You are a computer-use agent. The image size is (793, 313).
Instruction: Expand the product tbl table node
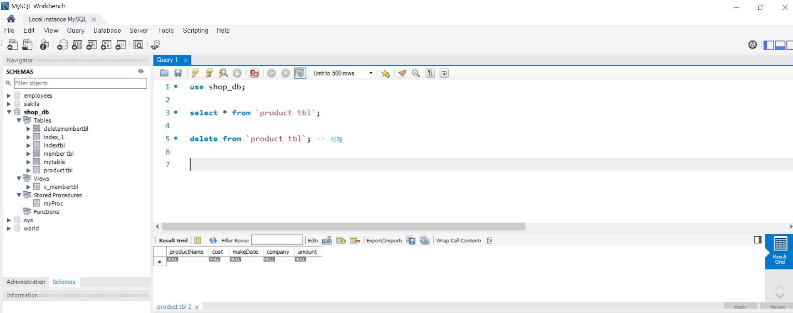coord(28,170)
